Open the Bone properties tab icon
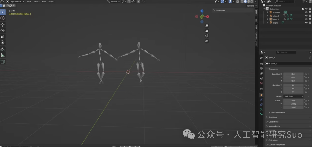 (261, 114)
